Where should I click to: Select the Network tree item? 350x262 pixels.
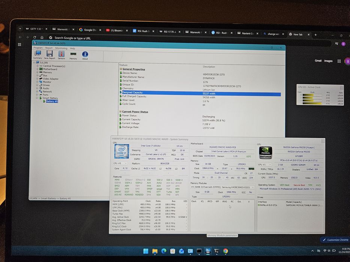point(47,92)
